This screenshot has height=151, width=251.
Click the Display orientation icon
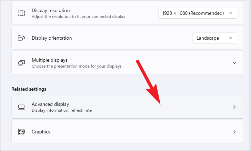tap(21, 38)
